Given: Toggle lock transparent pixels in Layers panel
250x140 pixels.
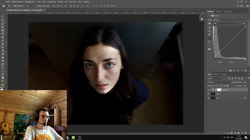Looking at the screenshot, I should [216, 86].
